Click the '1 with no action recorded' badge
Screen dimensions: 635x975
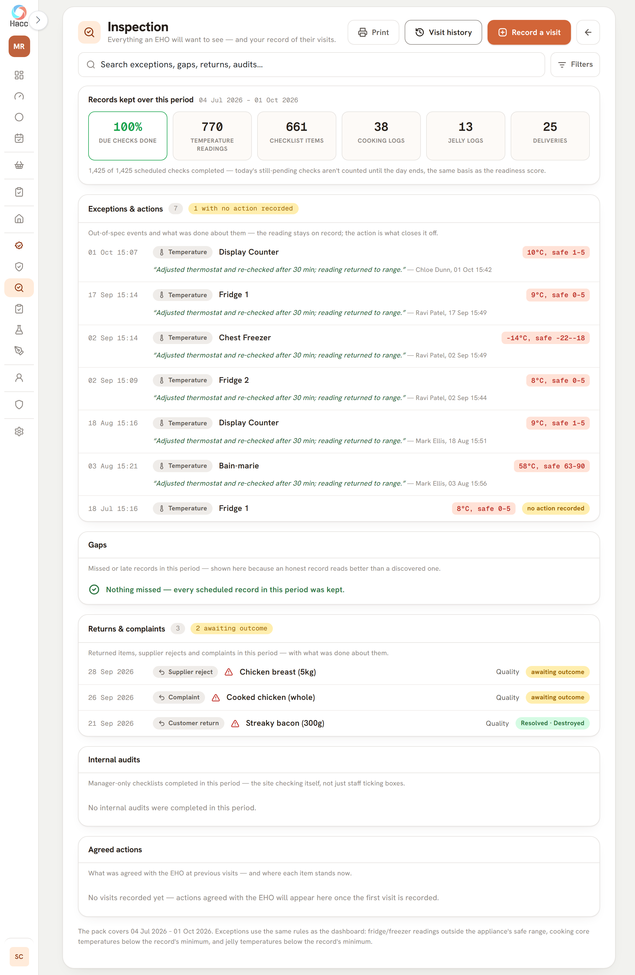pos(243,209)
